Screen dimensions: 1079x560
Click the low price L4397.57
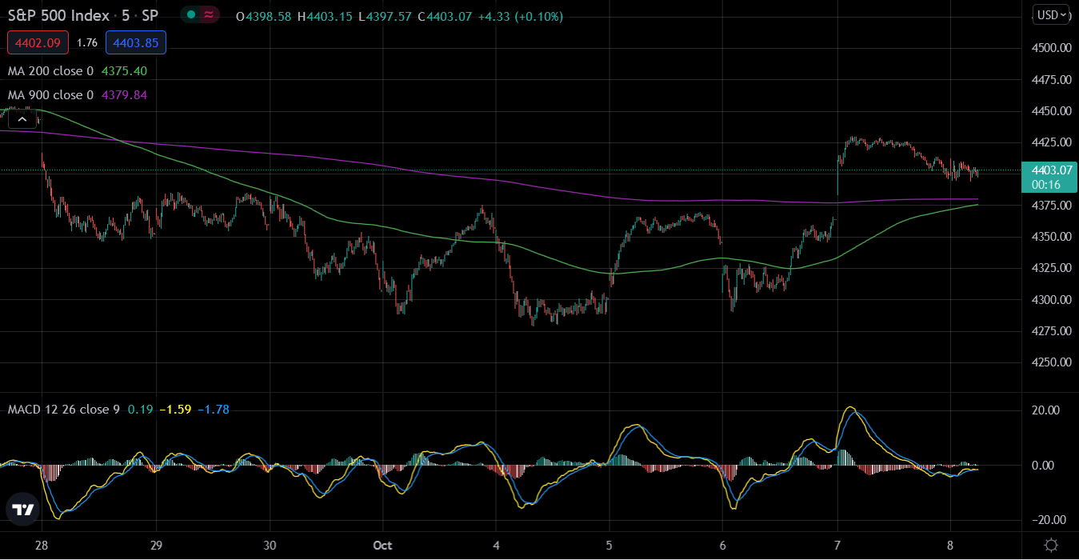385,16
